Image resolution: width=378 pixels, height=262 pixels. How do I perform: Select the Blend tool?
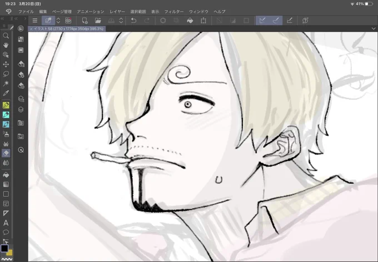tap(6, 163)
